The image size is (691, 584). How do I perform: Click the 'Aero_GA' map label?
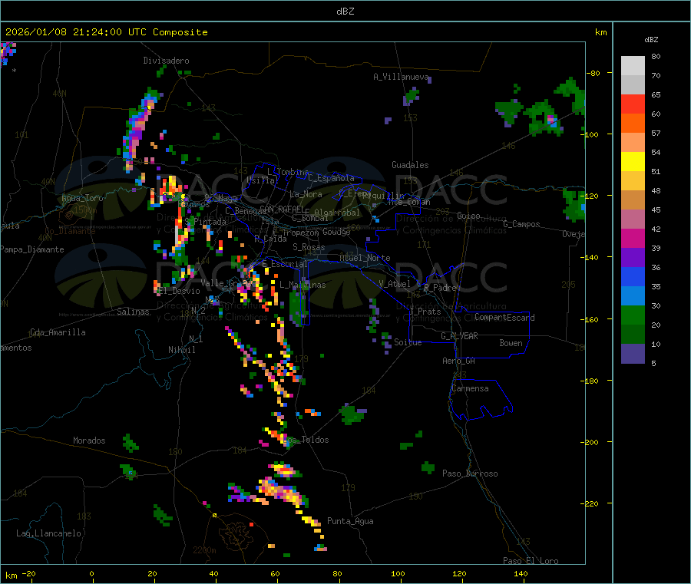pyautogui.click(x=458, y=361)
